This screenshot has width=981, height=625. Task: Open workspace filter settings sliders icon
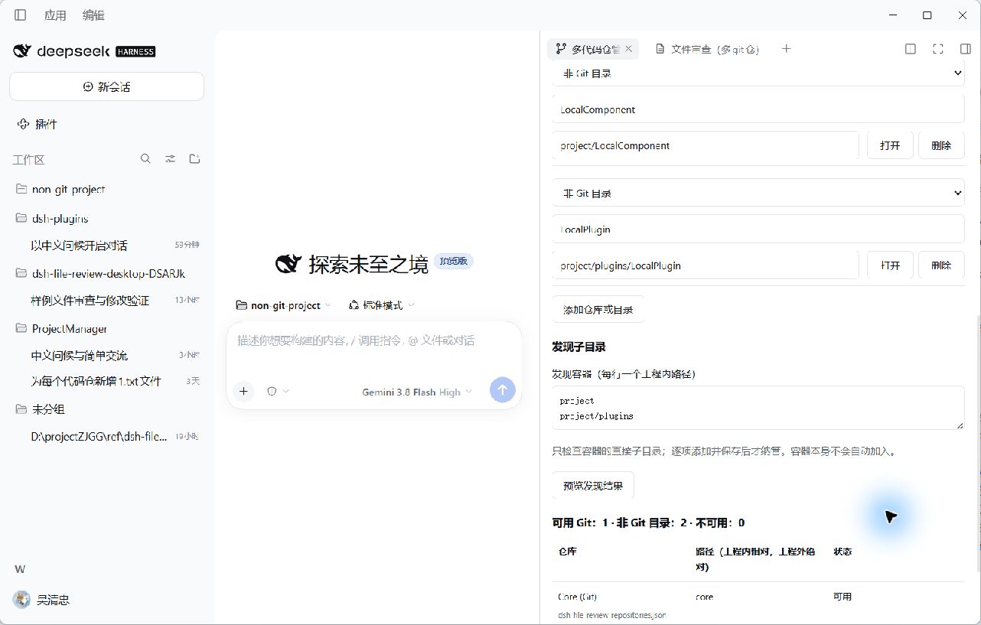point(171,159)
